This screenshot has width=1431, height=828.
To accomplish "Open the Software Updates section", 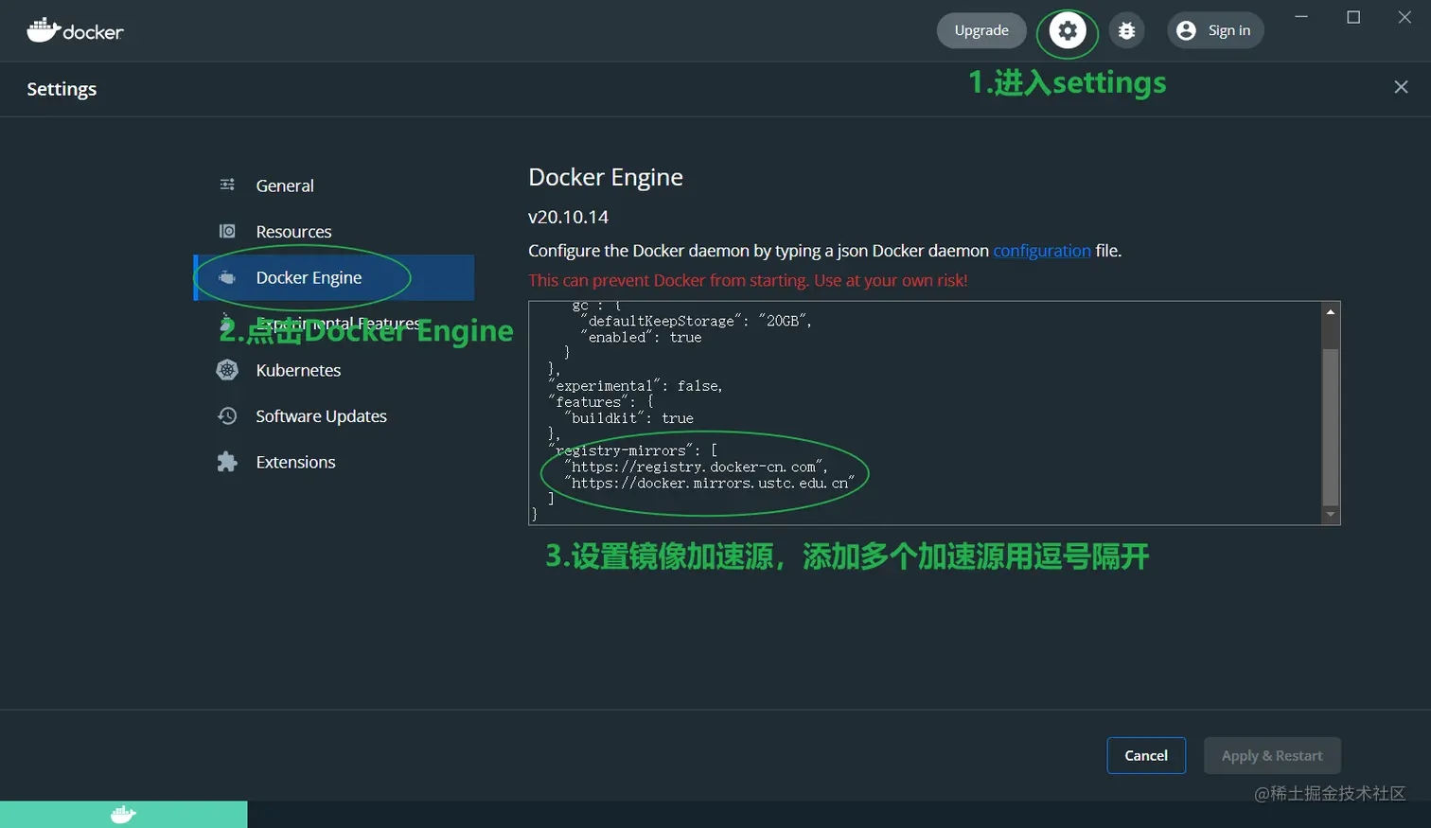I will [333, 416].
